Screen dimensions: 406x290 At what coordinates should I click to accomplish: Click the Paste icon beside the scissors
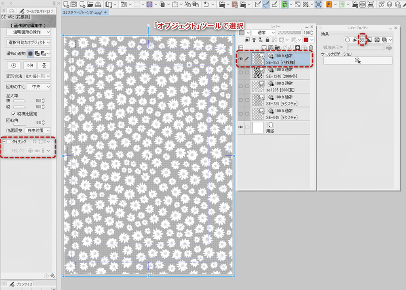(x=196, y=4)
